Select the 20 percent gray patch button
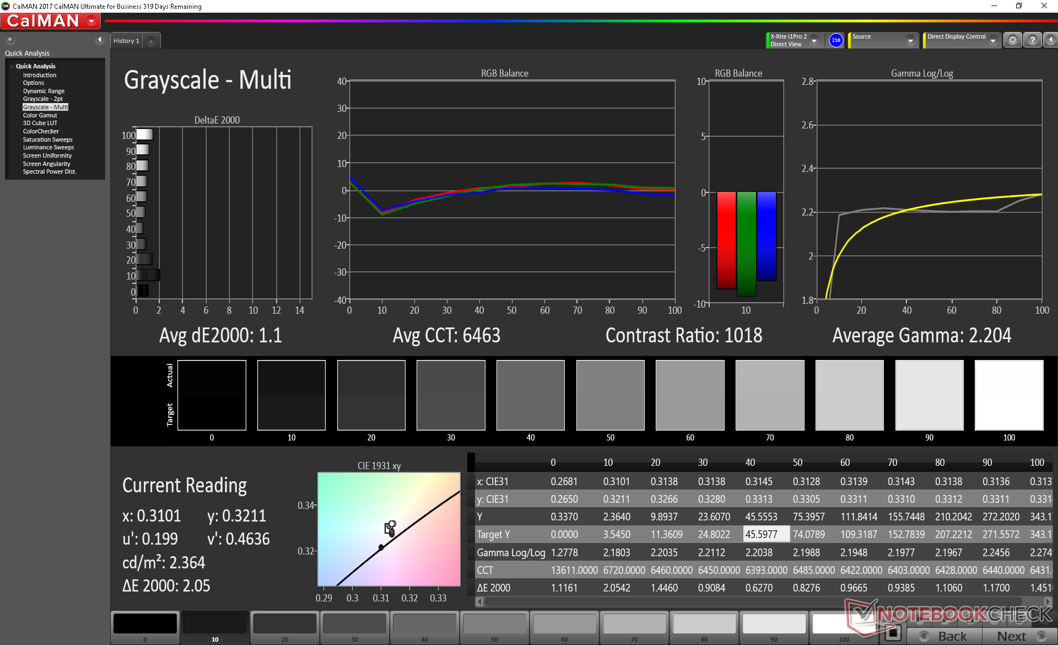 [x=284, y=627]
